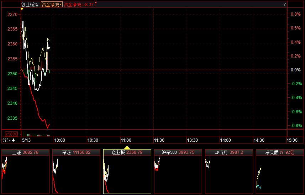This screenshot has width=305, height=195.
Task: Select the 净买额 panel header
Action: point(279,152)
